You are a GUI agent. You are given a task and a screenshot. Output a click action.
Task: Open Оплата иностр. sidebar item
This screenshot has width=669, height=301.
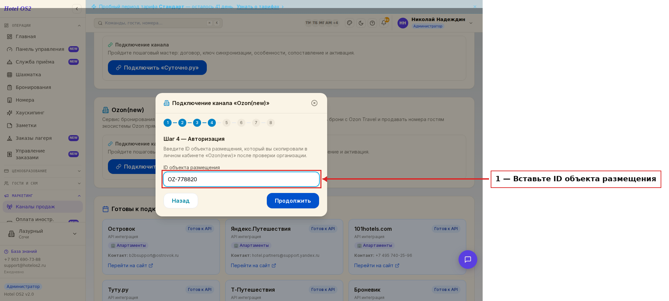click(x=43, y=219)
